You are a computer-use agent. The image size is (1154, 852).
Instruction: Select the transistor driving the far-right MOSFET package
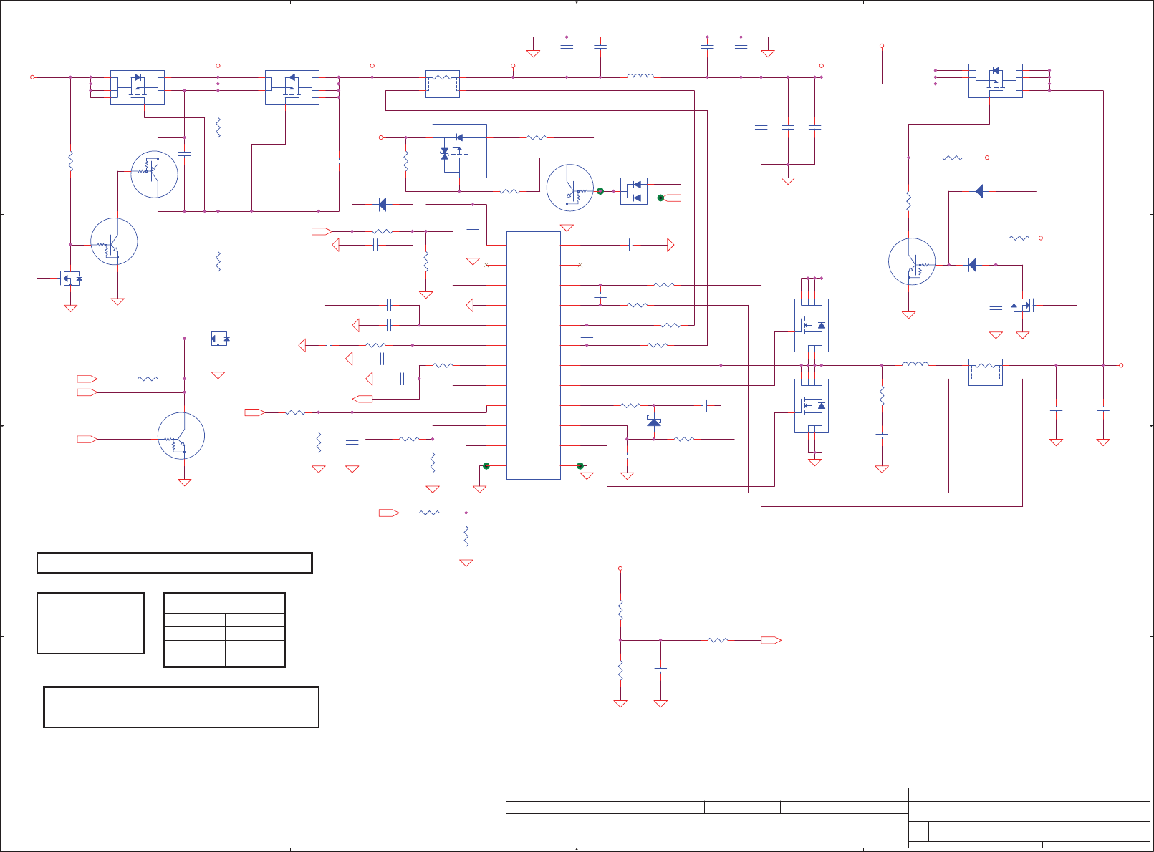(912, 261)
